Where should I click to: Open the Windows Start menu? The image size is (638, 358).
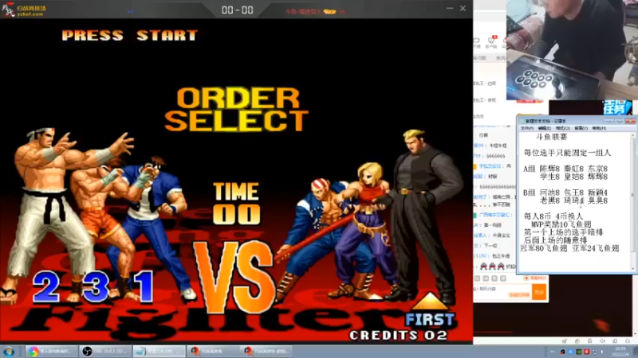pyautogui.click(x=9, y=352)
